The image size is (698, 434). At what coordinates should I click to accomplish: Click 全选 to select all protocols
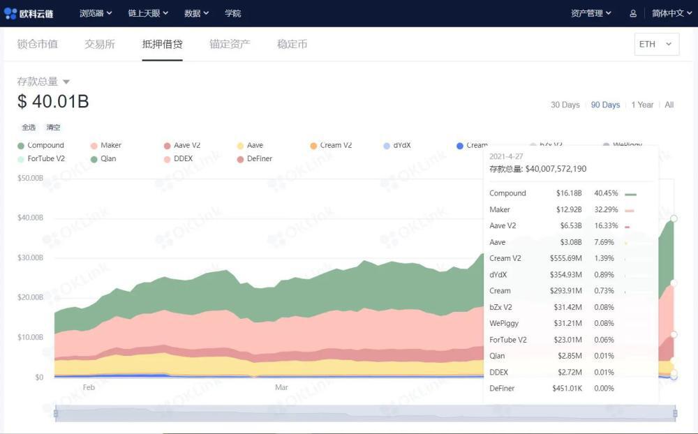[29, 127]
